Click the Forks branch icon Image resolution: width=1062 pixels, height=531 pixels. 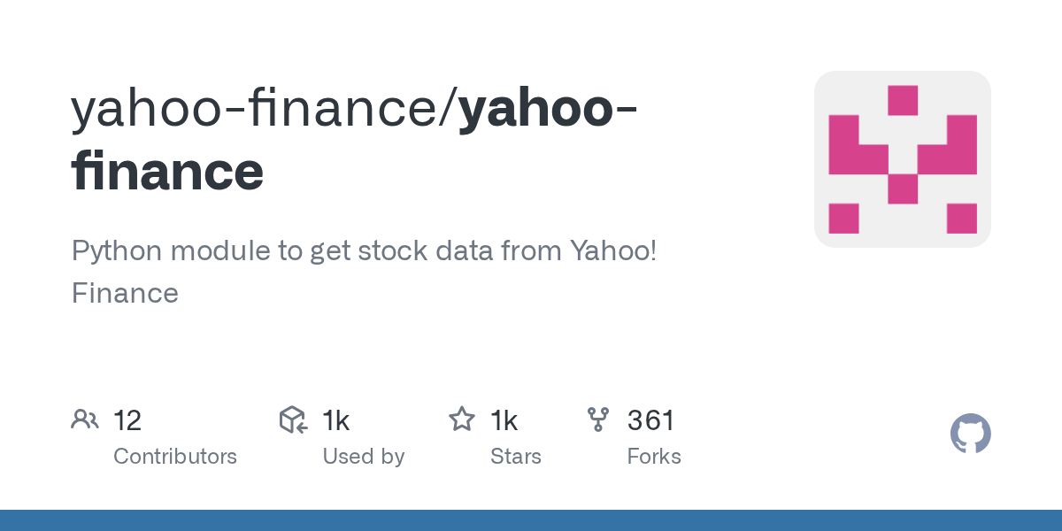point(598,419)
